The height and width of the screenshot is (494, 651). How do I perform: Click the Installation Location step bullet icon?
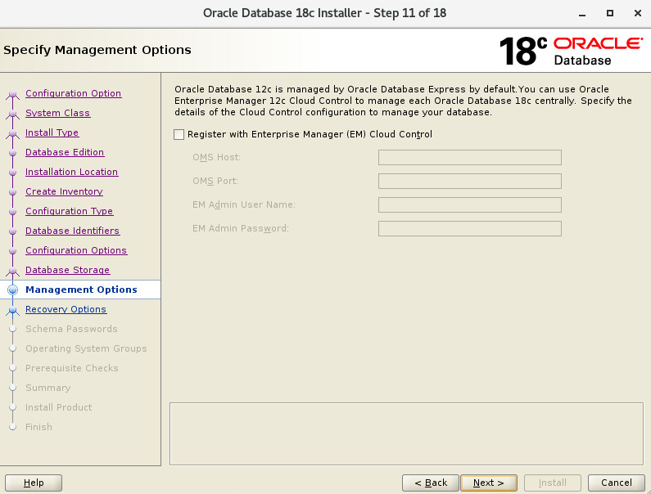click(13, 172)
